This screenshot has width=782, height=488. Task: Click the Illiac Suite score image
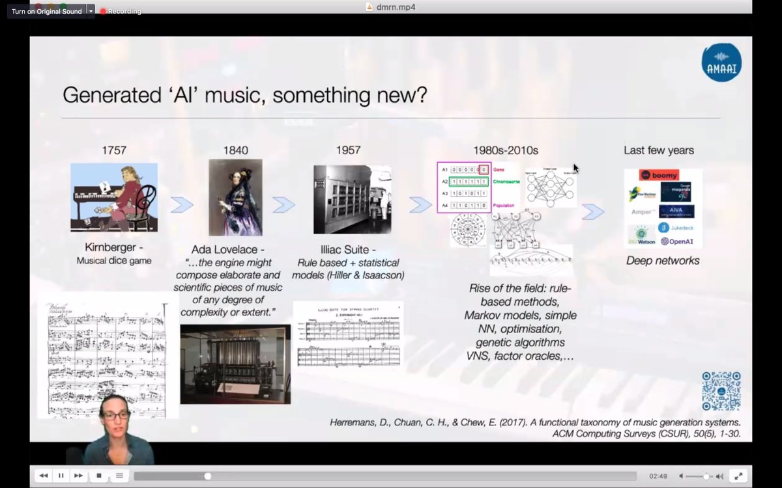[x=348, y=334]
